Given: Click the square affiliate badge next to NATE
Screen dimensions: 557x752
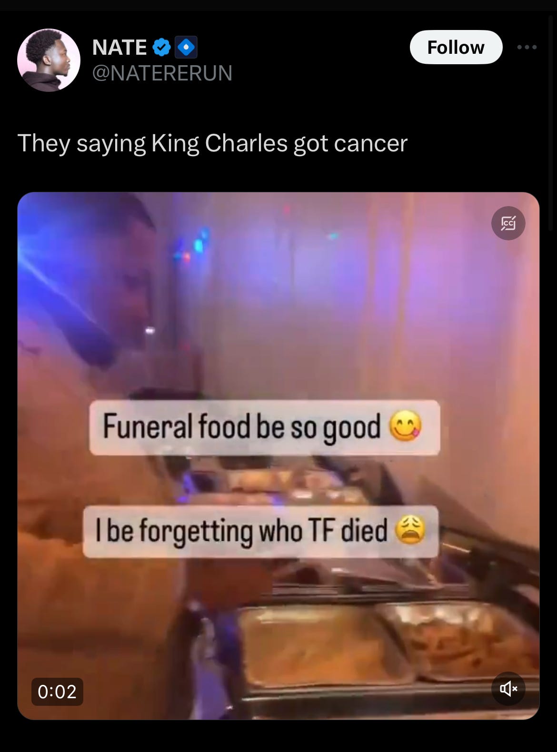Looking at the screenshot, I should (186, 47).
